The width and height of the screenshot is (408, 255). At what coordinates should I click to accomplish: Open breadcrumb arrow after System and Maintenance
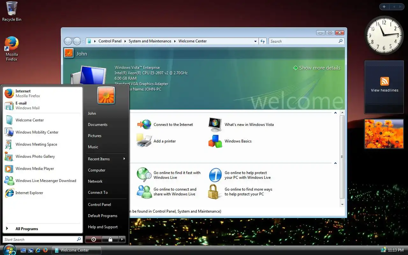[x=175, y=41]
